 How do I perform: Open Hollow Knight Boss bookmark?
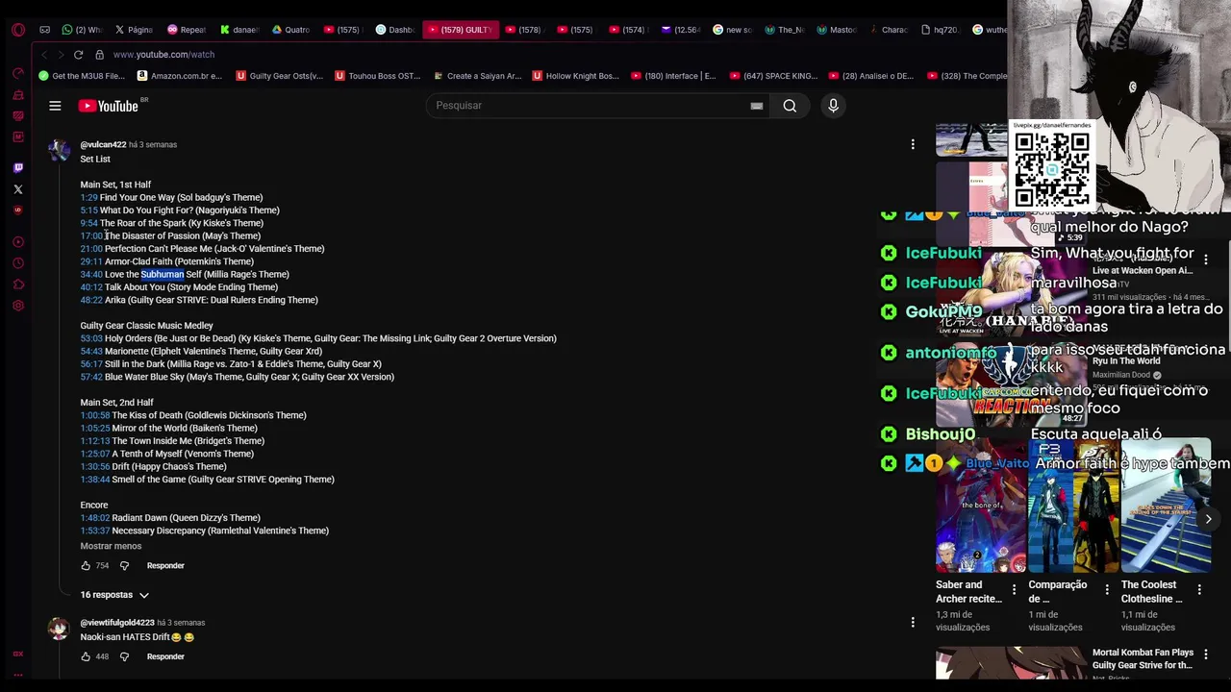[575, 76]
